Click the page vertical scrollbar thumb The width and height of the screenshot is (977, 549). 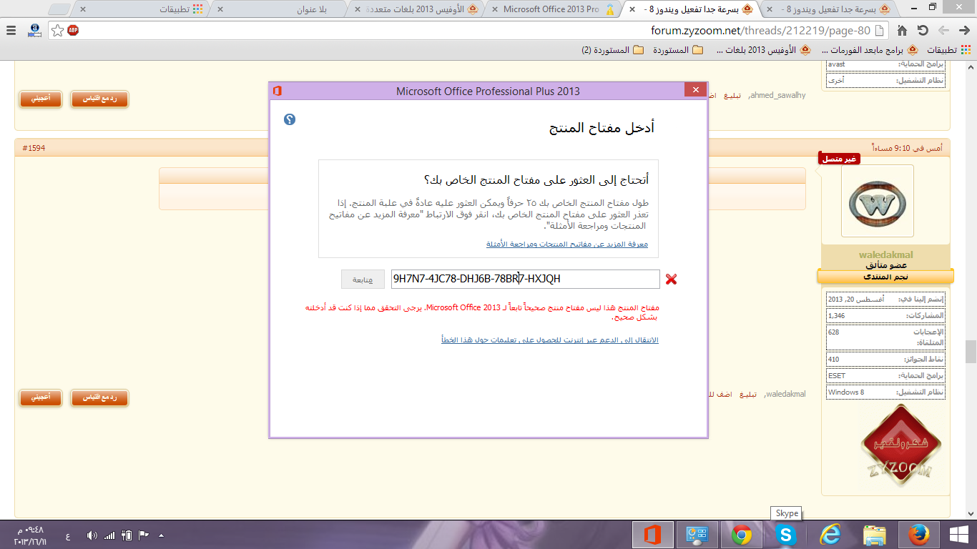coord(971,351)
